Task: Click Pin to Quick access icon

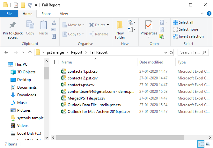Action: 13,25
